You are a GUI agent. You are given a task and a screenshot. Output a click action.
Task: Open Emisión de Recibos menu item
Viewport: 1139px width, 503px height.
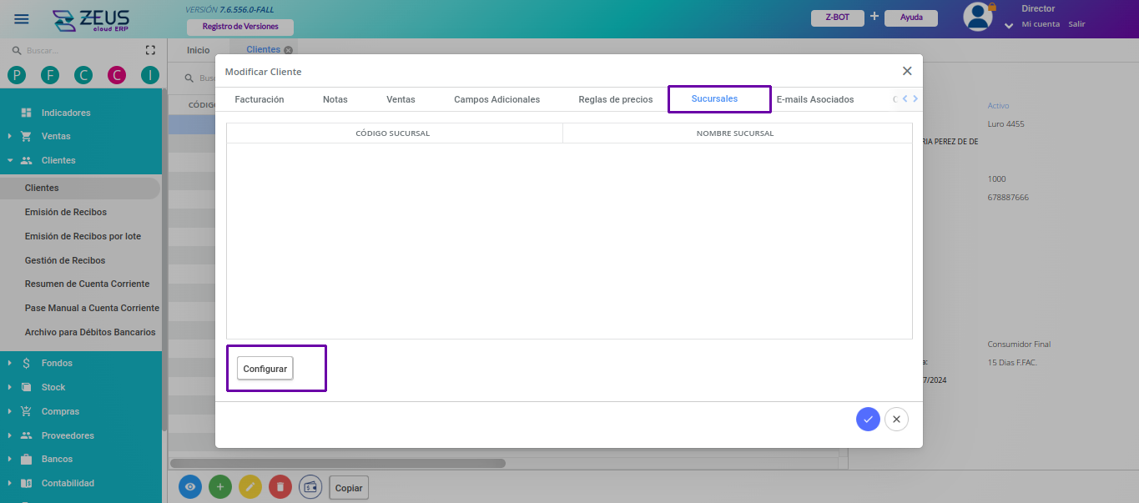(x=66, y=212)
